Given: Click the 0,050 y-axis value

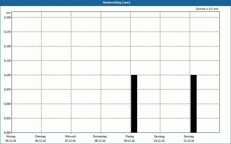Looking at the screenshot, I should click(x=8, y=104).
